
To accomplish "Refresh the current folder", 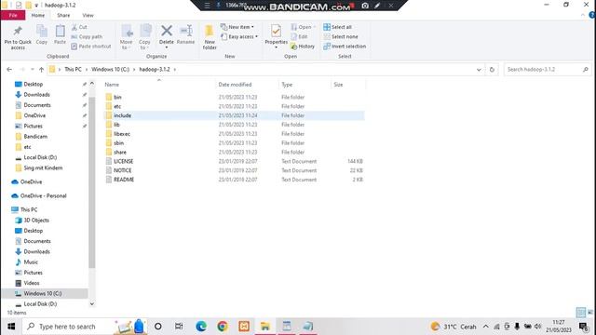I will point(492,70).
